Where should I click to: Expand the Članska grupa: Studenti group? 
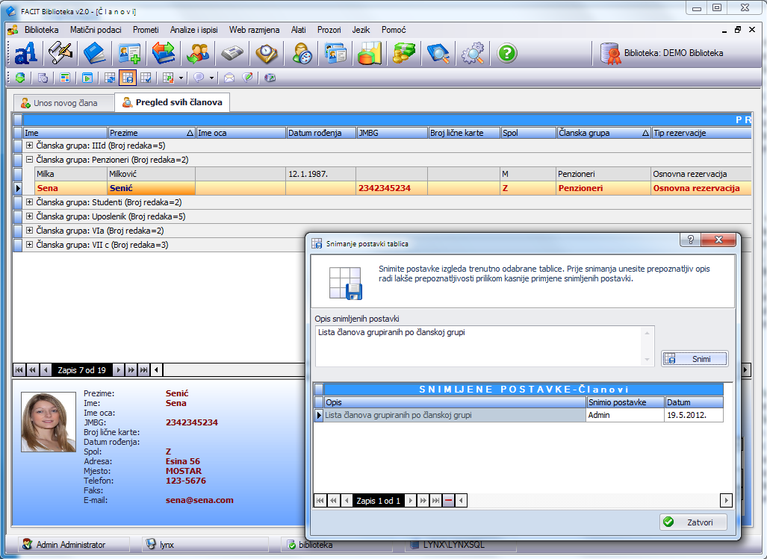(x=30, y=202)
